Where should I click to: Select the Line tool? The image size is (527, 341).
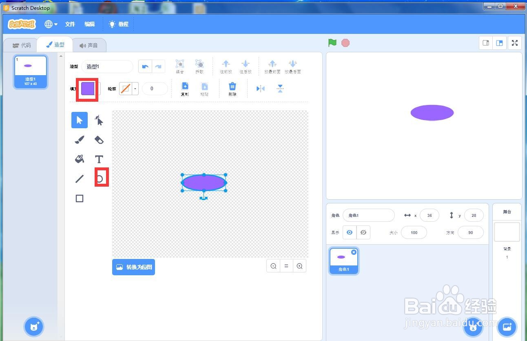80,178
